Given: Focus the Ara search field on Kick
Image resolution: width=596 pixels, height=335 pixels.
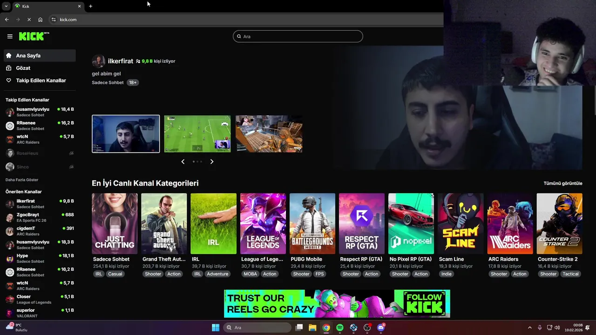Looking at the screenshot, I should [x=298, y=36].
